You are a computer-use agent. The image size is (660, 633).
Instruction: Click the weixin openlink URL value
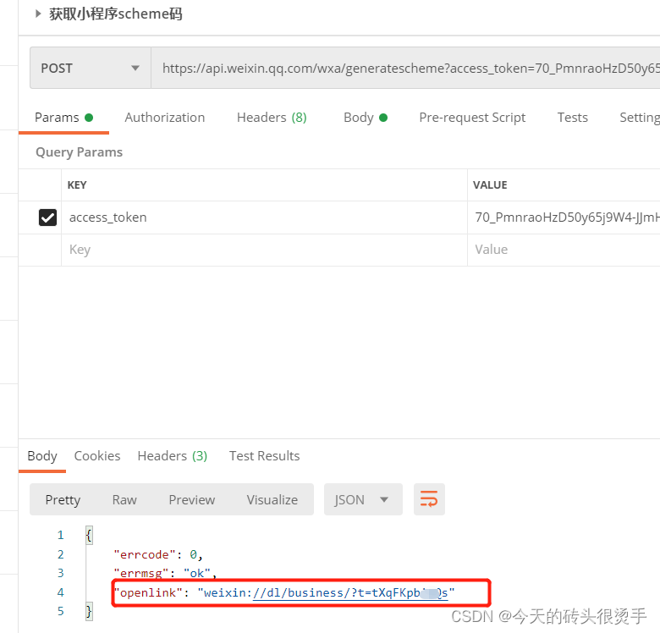click(326, 593)
